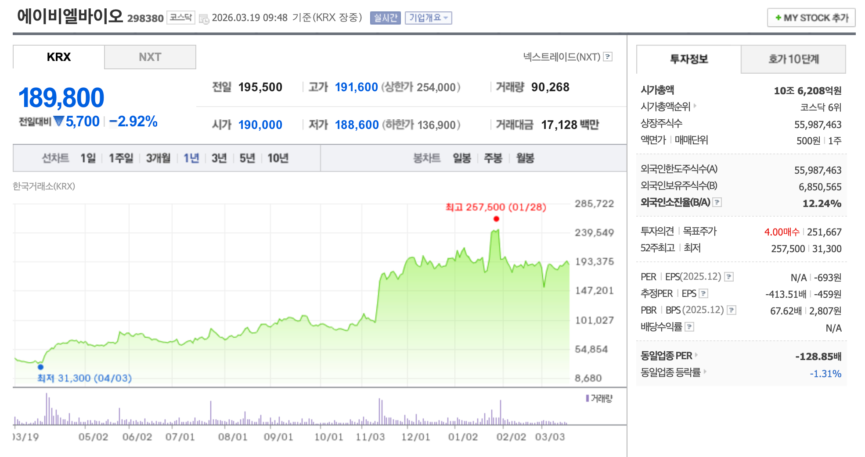This screenshot has height=457, width=865.
Task: Add stock via MY STOCK 추가 button
Action: pyautogui.click(x=811, y=18)
